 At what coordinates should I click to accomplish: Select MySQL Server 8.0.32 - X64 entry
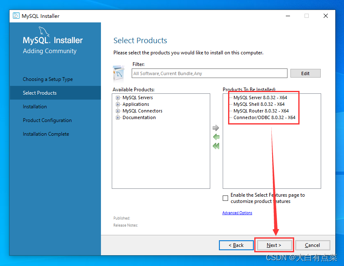click(x=260, y=98)
